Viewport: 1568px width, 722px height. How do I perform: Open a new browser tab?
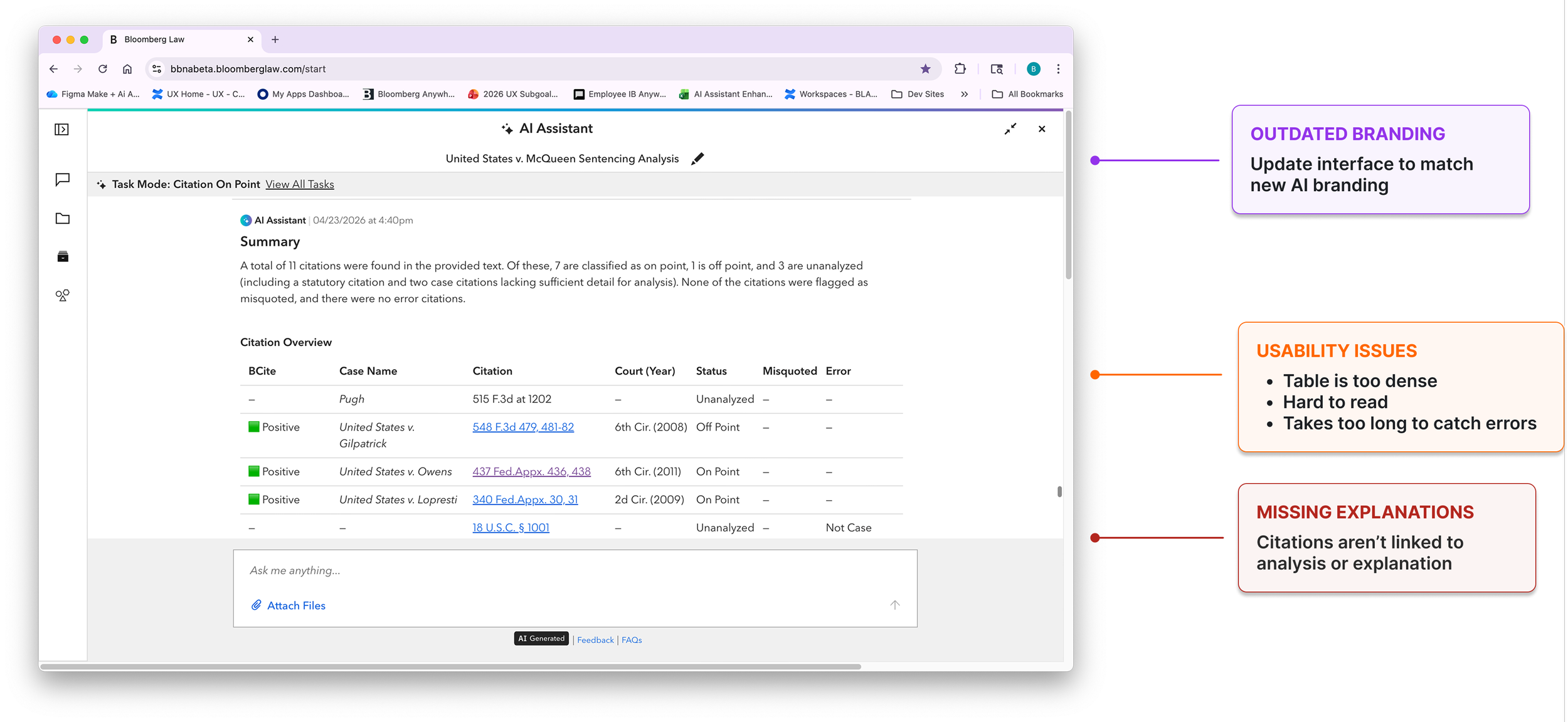[x=275, y=39]
